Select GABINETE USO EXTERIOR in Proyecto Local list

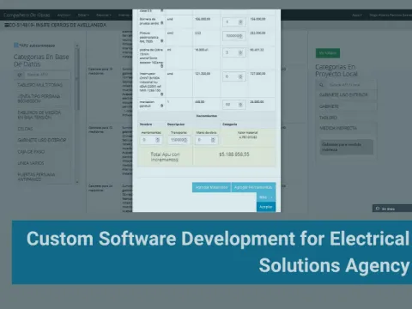coord(343,94)
